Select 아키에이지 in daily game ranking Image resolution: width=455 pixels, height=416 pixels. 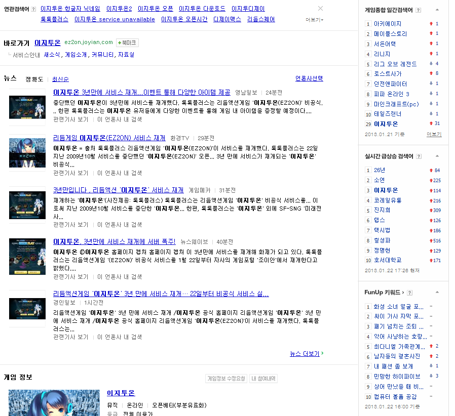[388, 24]
